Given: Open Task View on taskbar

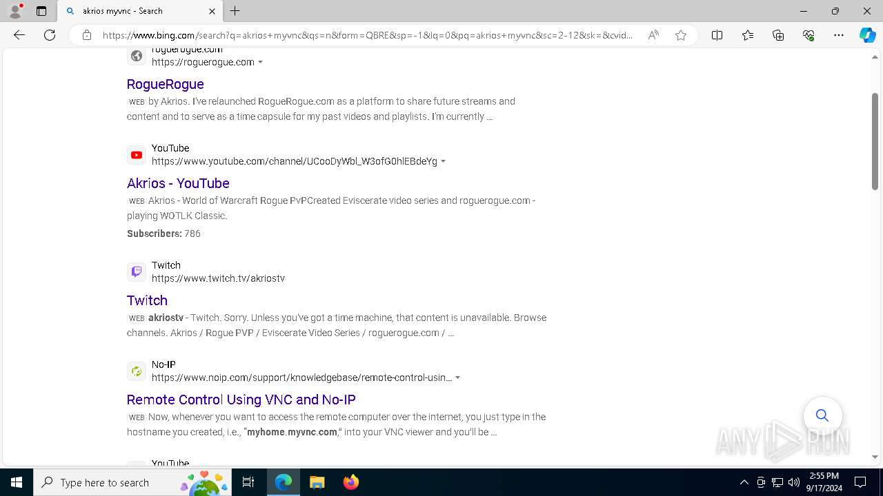Looking at the screenshot, I should 248,482.
